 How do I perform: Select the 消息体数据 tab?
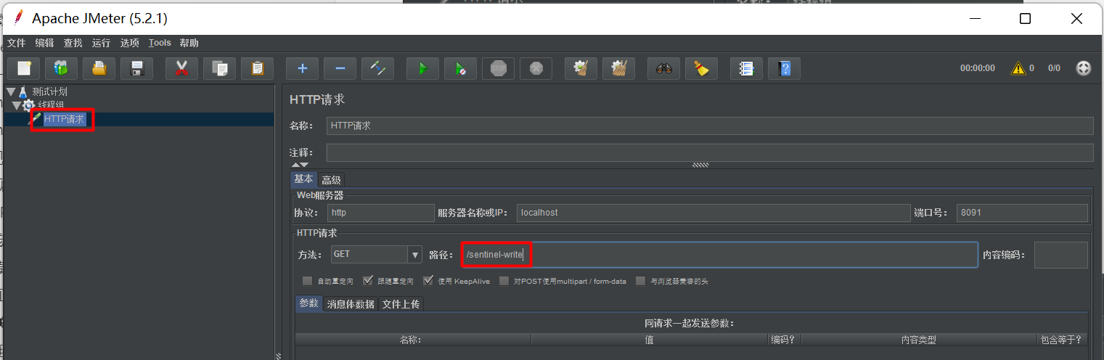351,304
